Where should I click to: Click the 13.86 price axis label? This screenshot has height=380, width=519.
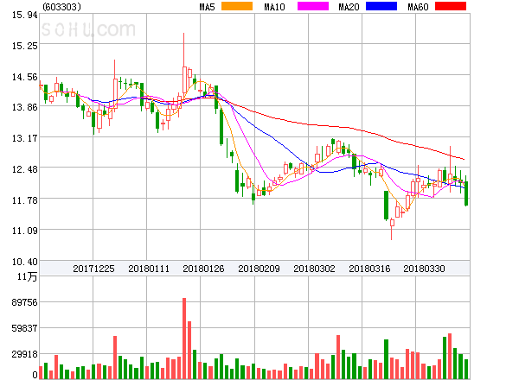click(25, 107)
